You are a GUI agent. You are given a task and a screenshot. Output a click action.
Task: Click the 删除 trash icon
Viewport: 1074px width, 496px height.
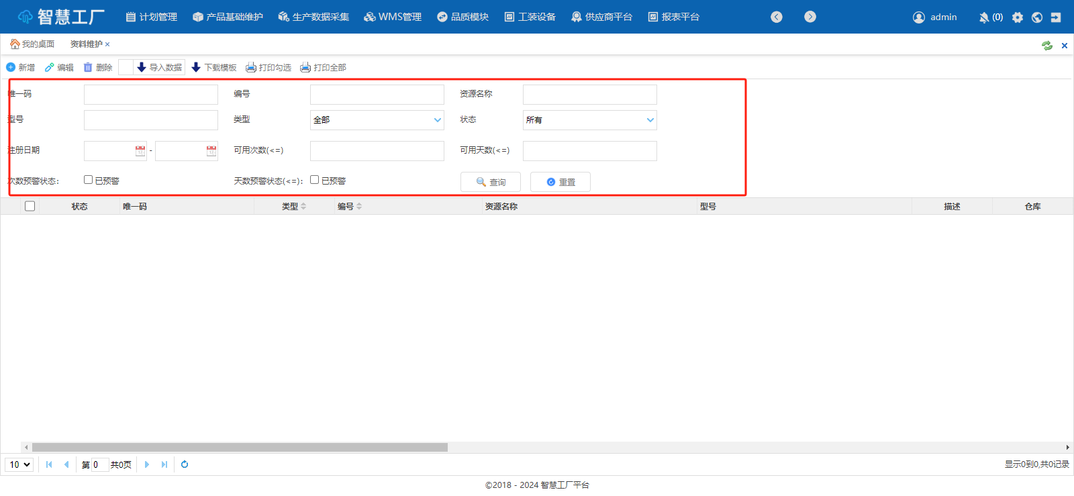pos(88,67)
